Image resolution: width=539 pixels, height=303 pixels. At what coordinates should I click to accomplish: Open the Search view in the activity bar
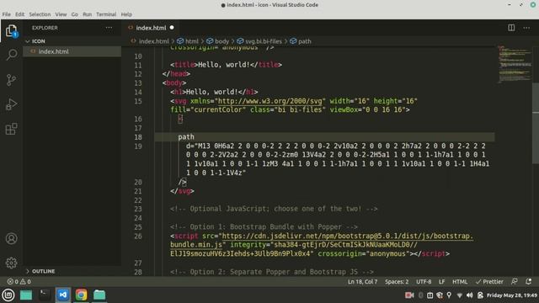(x=11, y=55)
